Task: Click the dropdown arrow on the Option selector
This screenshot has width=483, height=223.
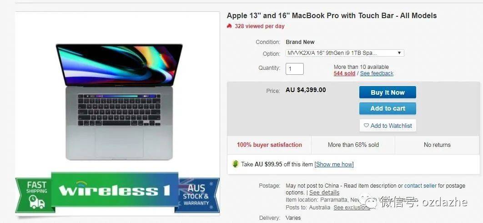Action: 399,53
